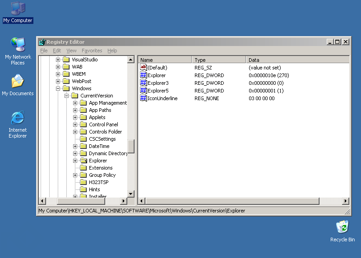Click the tree pane scroll up arrow
The width and height of the screenshot is (361, 258).
(x=131, y=60)
